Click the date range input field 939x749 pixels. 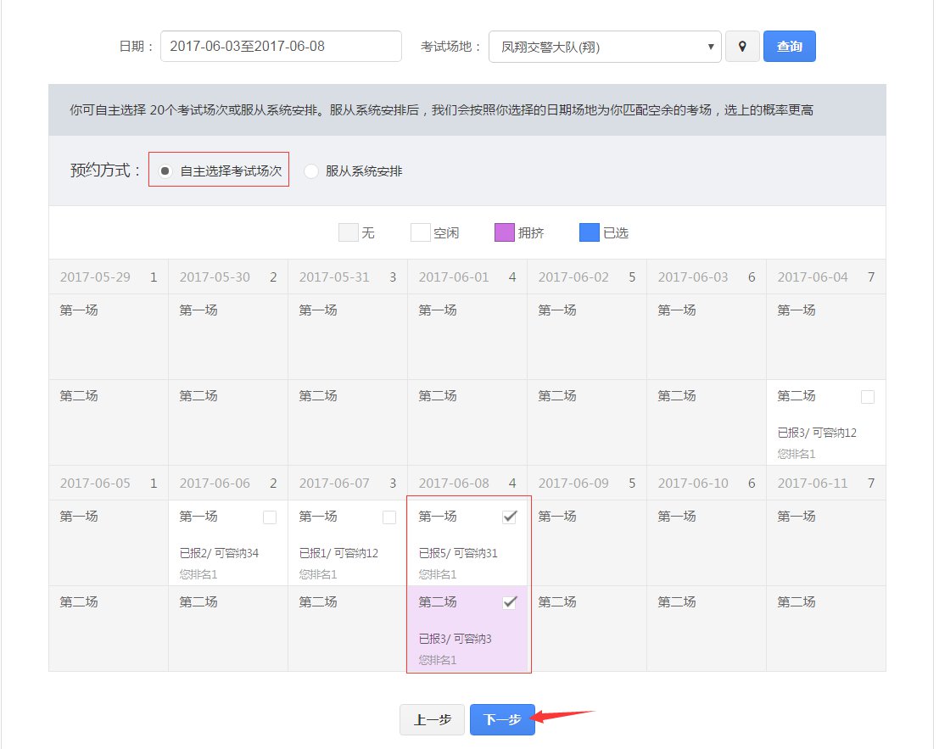tap(280, 47)
